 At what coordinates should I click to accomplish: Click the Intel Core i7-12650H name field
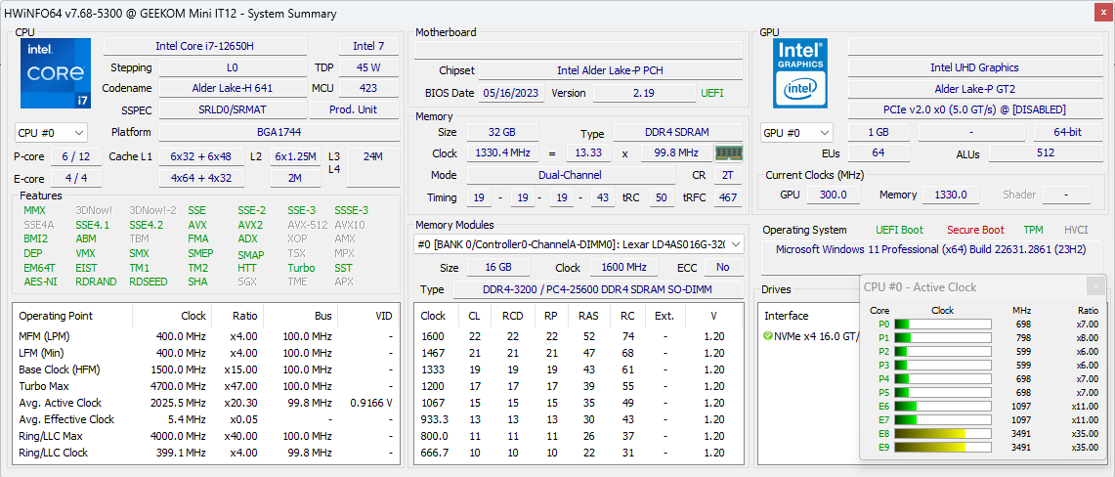click(x=205, y=46)
